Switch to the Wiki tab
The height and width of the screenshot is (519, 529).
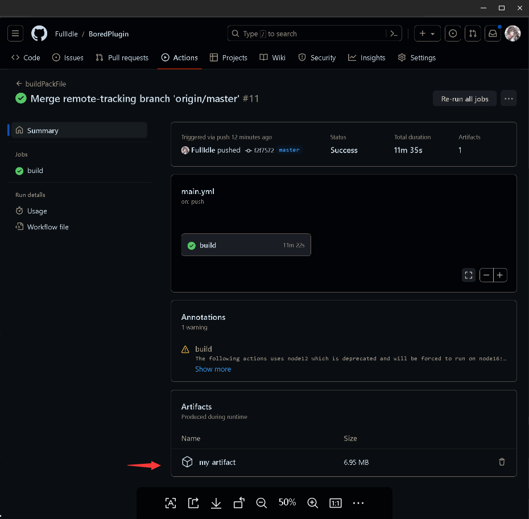pyautogui.click(x=272, y=57)
